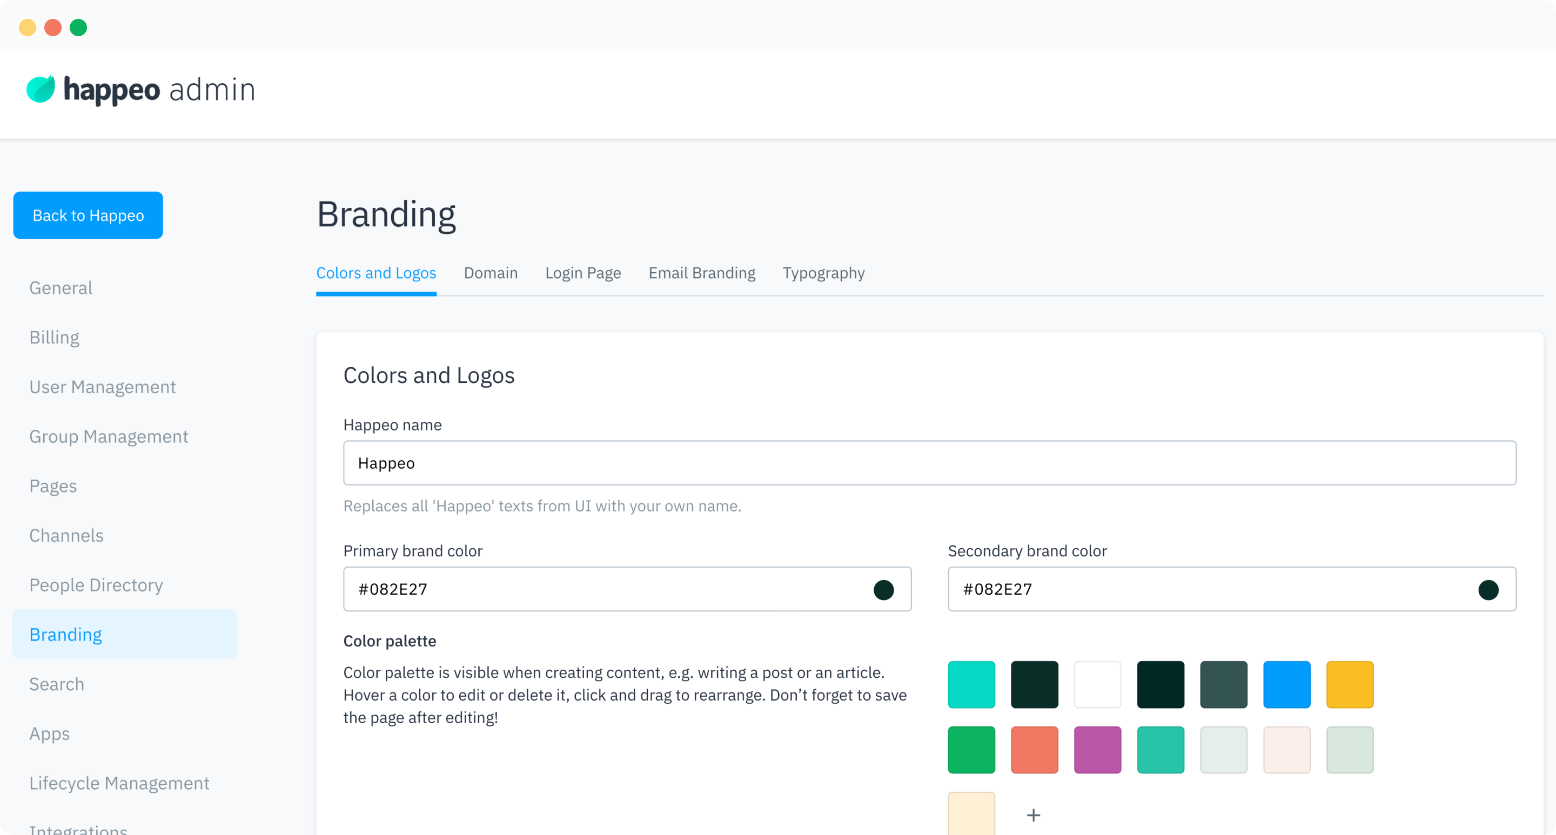Open Search settings in the sidebar

pyautogui.click(x=57, y=684)
